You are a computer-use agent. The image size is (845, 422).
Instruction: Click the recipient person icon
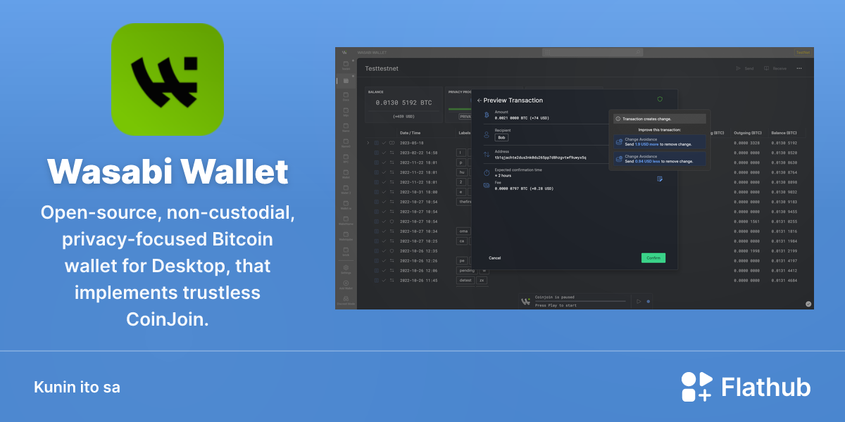[487, 134]
